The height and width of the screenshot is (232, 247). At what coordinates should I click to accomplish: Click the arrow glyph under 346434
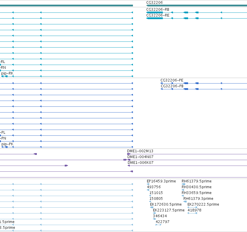tap(154, 219)
